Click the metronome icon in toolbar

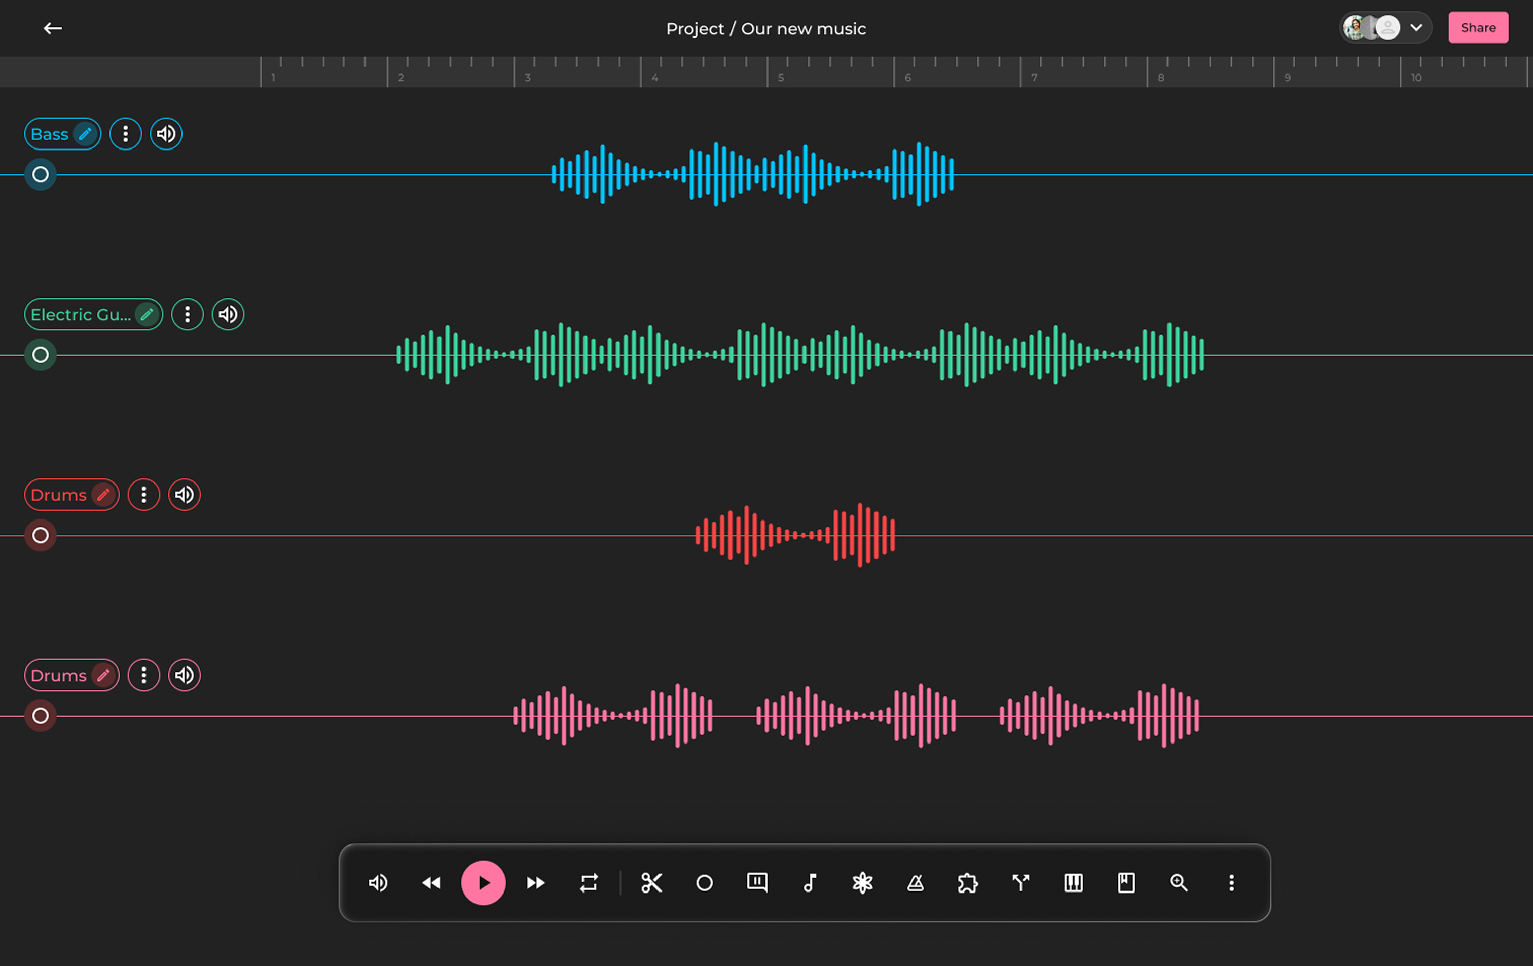coord(915,883)
